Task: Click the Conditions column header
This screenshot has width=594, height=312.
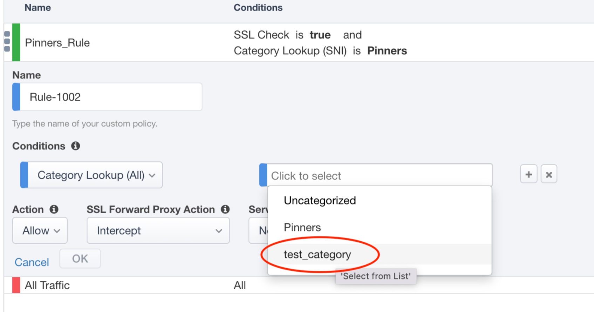Action: click(x=258, y=7)
